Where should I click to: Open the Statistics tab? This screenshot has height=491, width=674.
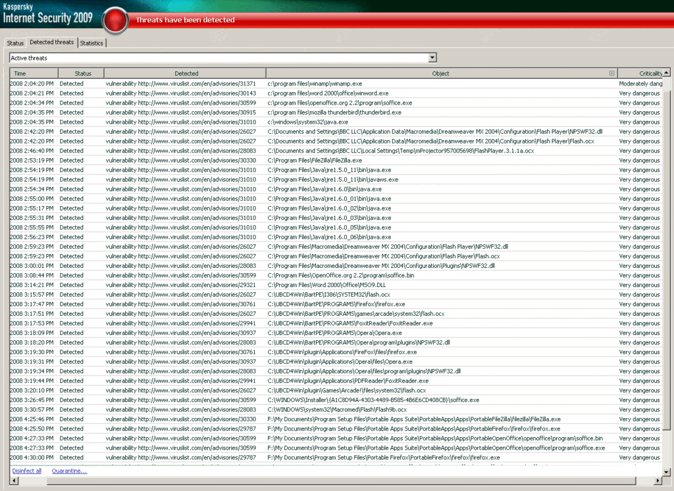pos(91,43)
